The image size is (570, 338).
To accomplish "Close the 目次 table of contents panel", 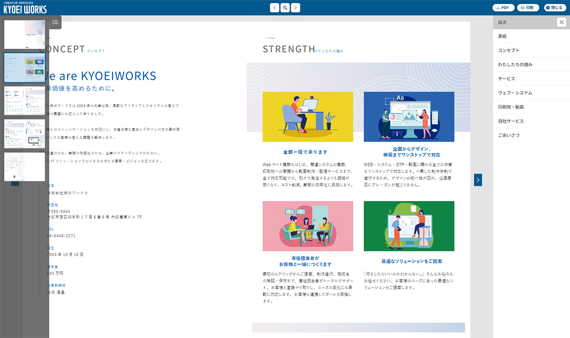I will 562,22.
